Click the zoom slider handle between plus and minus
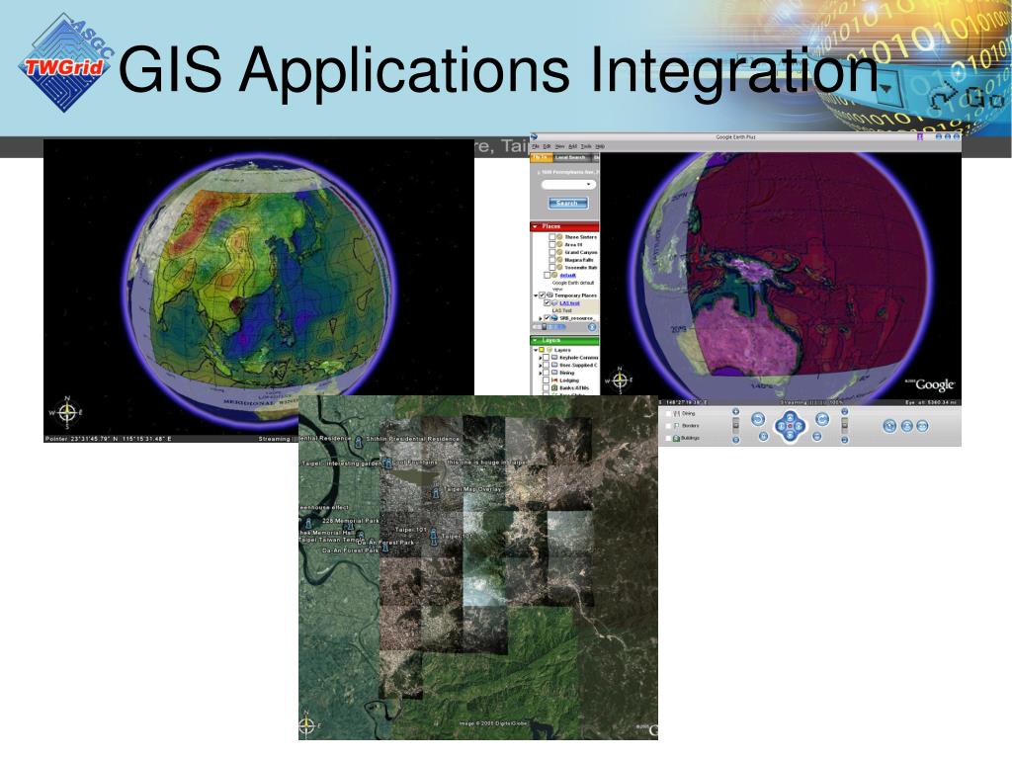1012x759 pixels. [735, 425]
